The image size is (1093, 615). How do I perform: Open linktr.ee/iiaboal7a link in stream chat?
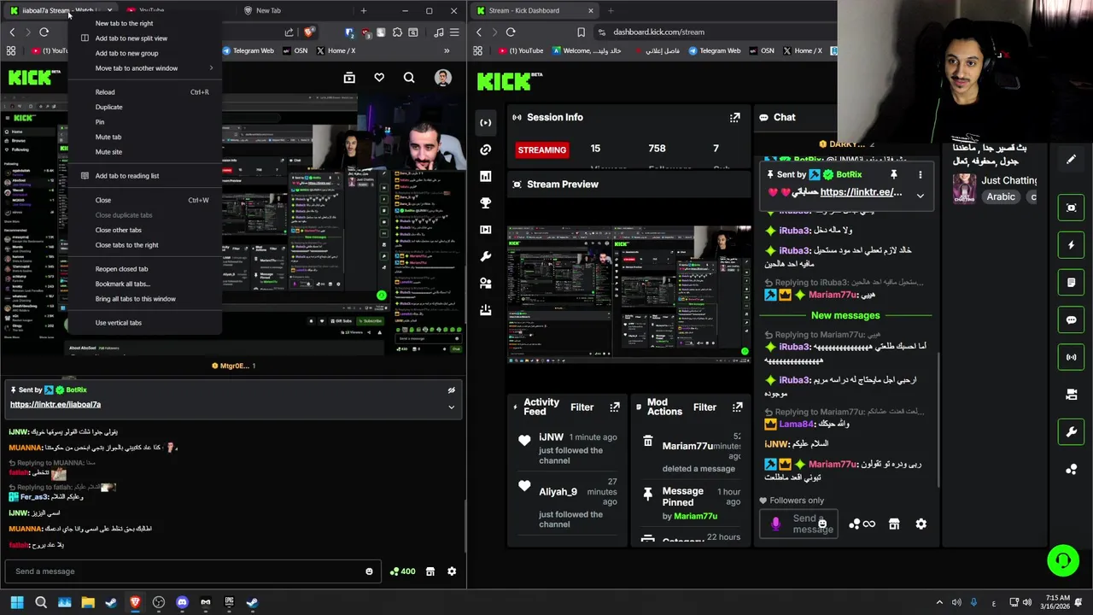pos(56,405)
